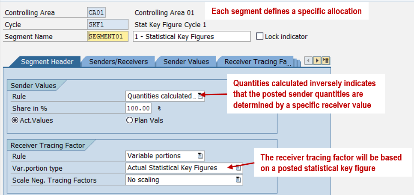Open Sender Values Rule dropdown list
This screenshot has height=195, width=414.
coord(200,96)
